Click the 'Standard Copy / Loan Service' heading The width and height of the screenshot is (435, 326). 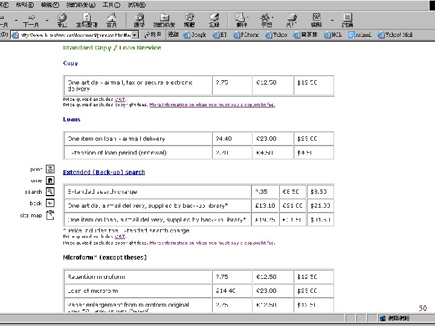coord(112,48)
